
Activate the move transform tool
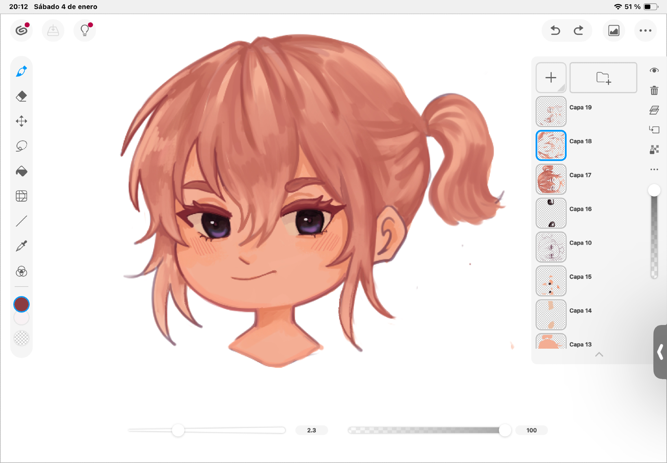point(21,121)
